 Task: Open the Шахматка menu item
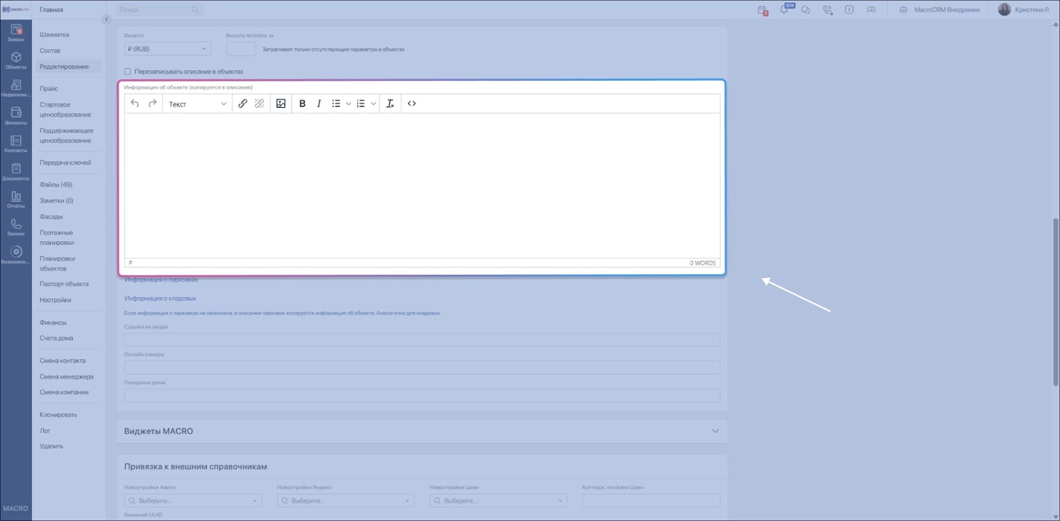coord(54,34)
